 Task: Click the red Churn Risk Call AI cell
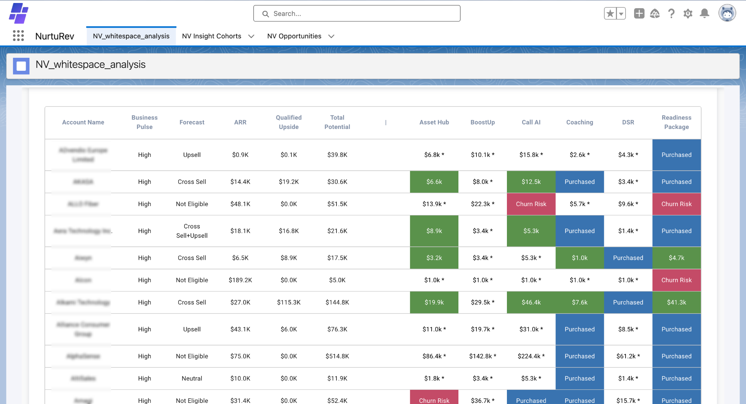point(531,204)
